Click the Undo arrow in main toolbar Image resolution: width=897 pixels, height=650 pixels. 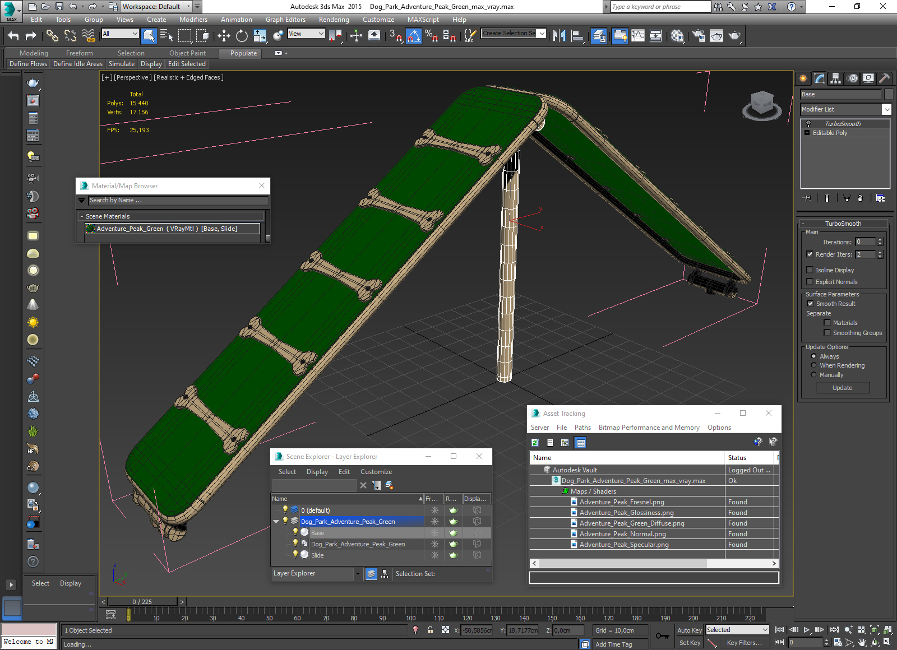[13, 36]
